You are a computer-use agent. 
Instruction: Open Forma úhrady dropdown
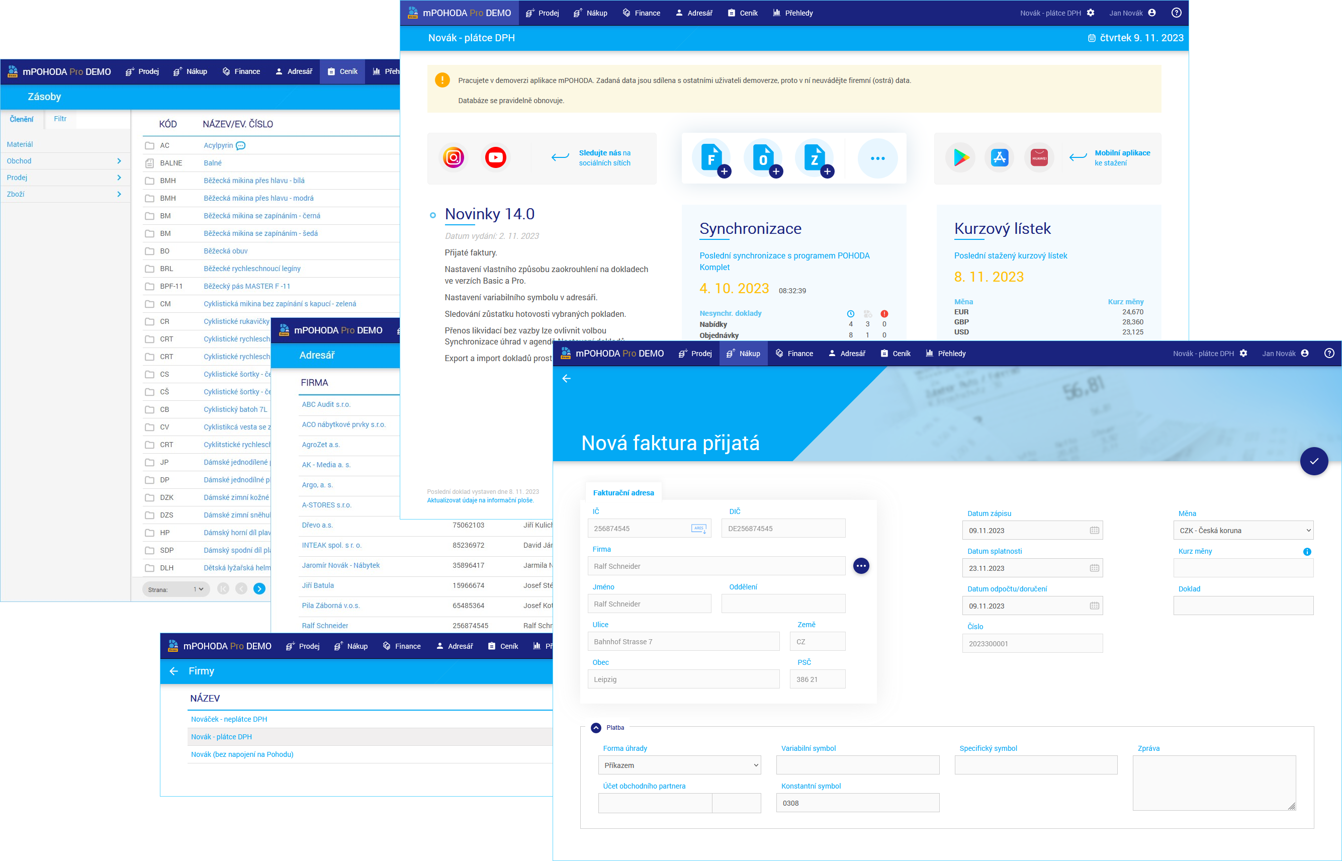[679, 765]
